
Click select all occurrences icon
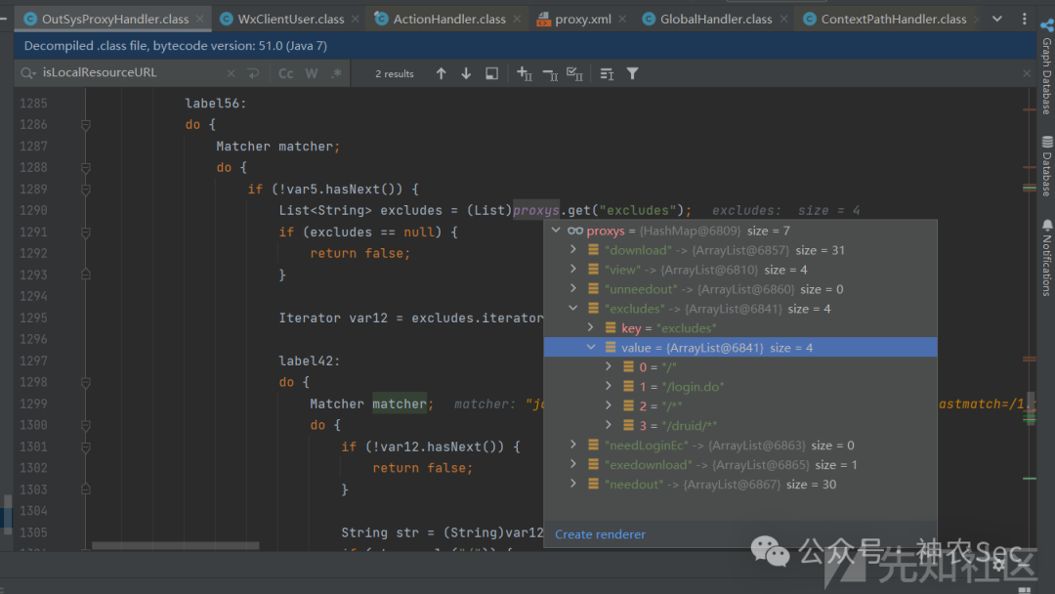pyautogui.click(x=575, y=73)
